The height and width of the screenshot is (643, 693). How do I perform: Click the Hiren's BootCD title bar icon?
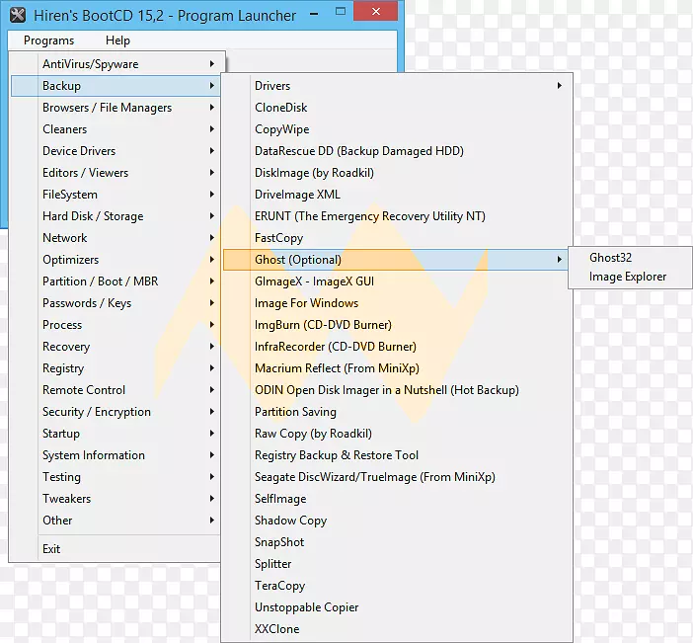(17, 15)
